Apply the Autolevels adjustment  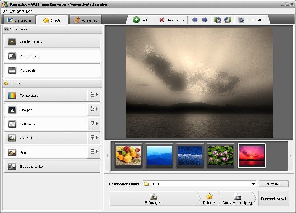tap(52, 70)
